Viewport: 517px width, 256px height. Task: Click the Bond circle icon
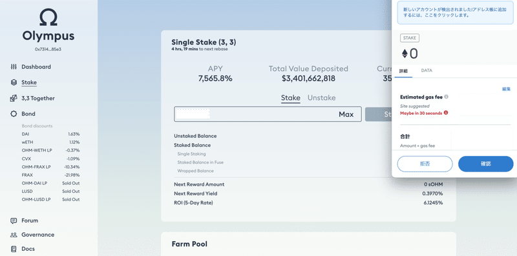14,114
